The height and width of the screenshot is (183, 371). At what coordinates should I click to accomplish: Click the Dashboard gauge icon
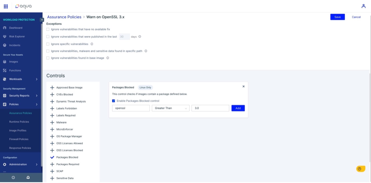(5, 28)
